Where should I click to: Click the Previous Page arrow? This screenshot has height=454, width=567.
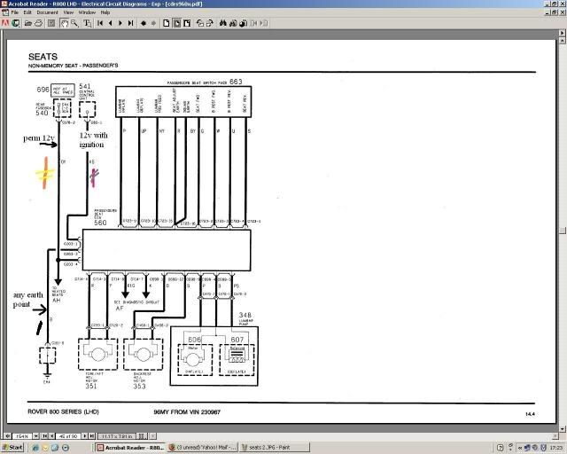click(x=110, y=23)
